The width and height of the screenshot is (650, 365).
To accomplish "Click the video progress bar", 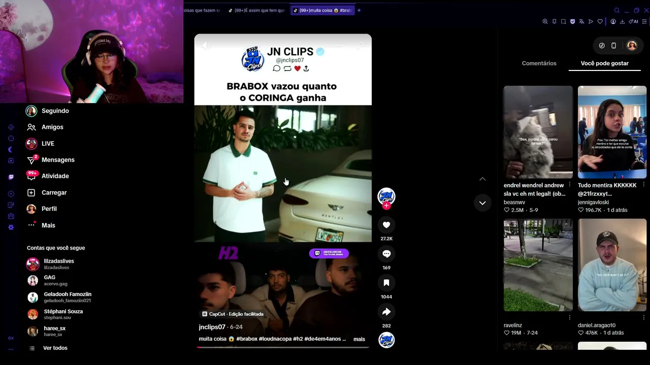I will point(283,347).
